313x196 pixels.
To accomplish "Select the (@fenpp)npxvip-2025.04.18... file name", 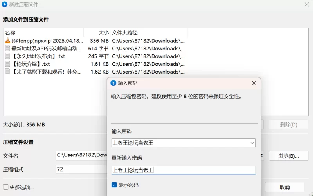I will [47, 41].
